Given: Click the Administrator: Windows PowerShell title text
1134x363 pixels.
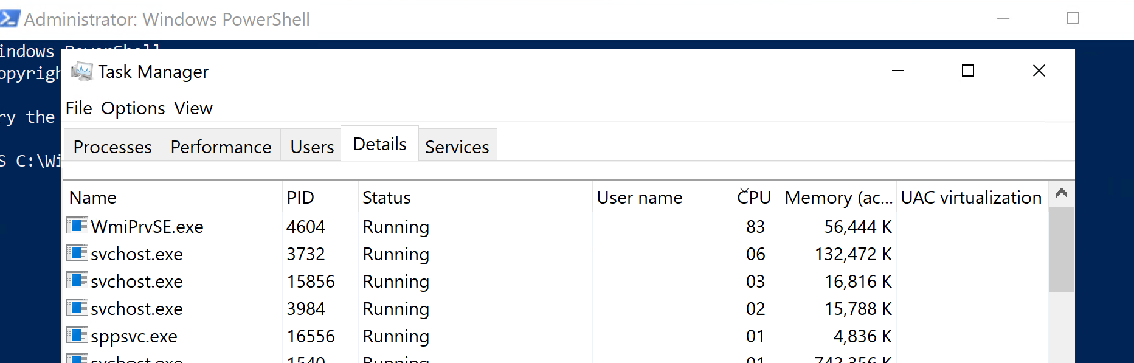Looking at the screenshot, I should 167,19.
